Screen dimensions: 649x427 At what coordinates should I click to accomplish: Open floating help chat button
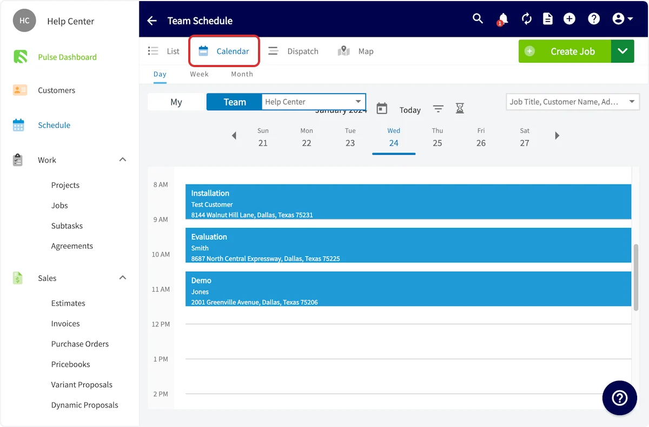point(619,398)
